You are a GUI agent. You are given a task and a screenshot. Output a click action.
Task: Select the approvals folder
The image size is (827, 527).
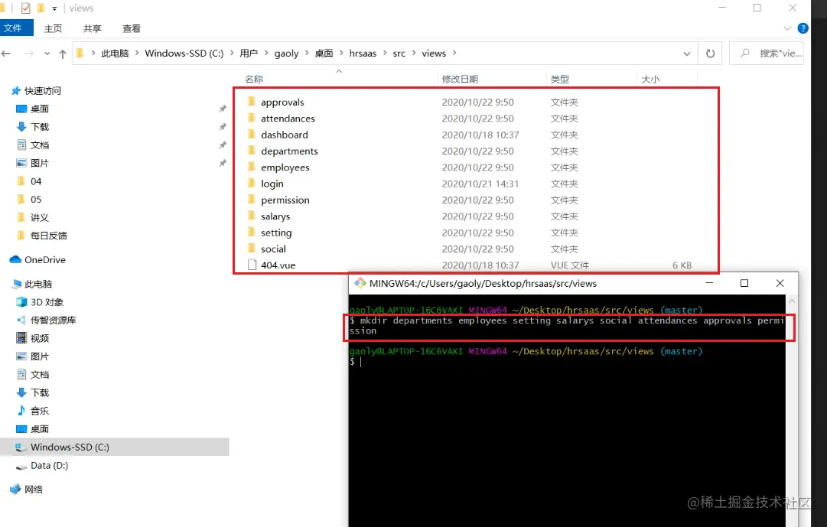[282, 102]
